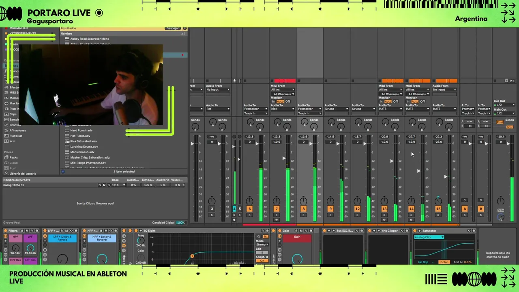Select the Kick Saturated.wav file
Image resolution: width=519 pixels, height=292 pixels.
coord(84,141)
